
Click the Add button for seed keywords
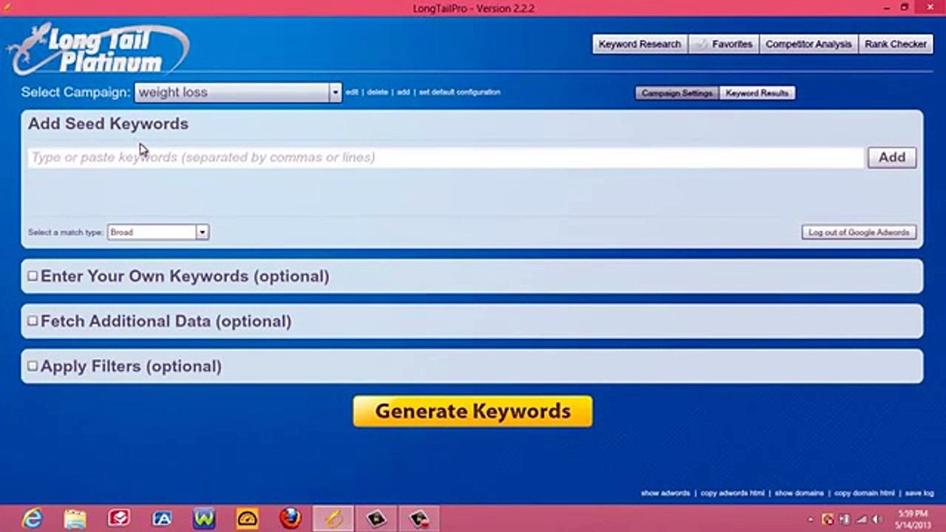[x=892, y=157]
